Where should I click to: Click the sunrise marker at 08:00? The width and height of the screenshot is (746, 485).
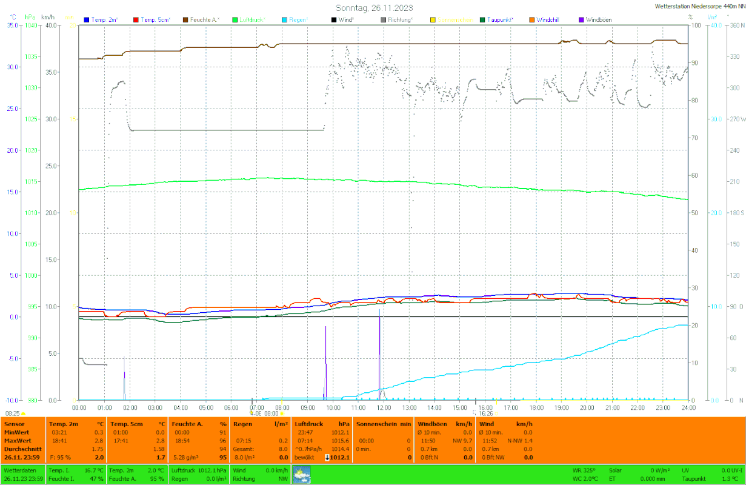(282, 413)
